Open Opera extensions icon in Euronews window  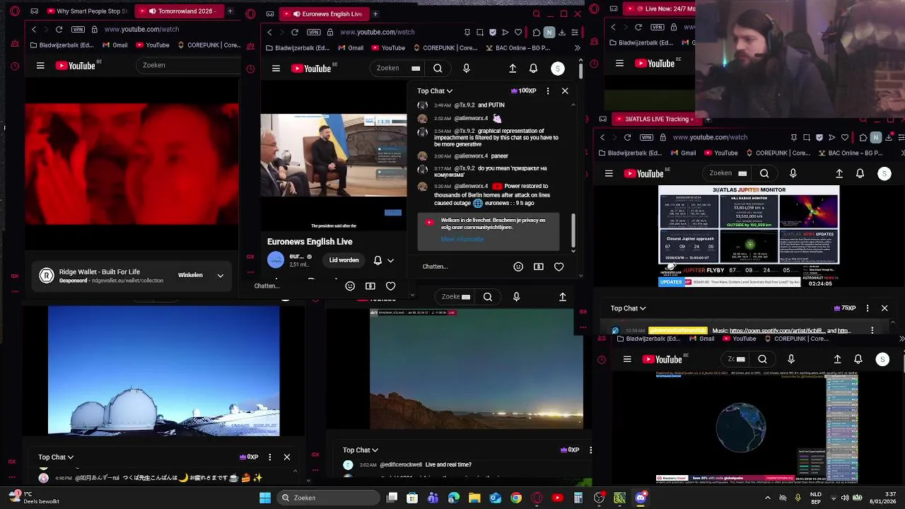537,32
